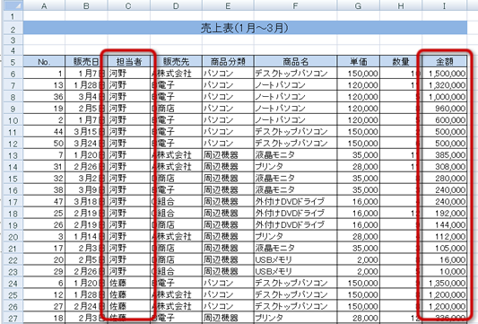Click the date cell 3月9日
Screen dimensions: 478x324
pos(86,189)
